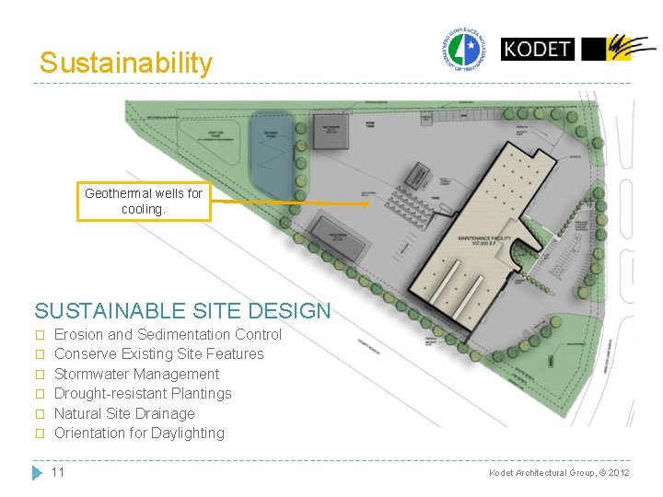
Task: Select the text 'Orientation for Daylighting'
Action: coord(139,433)
